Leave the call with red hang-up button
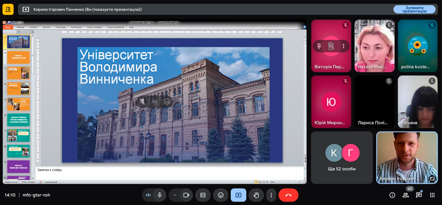 coord(288,195)
